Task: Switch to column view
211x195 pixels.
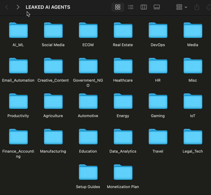Action: point(143,7)
